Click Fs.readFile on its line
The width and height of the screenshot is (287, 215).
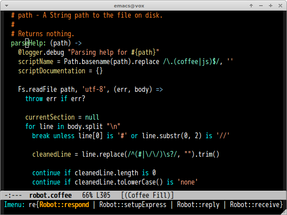pyautogui.click(x=38, y=90)
